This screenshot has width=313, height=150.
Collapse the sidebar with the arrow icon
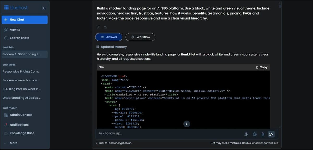tap(44, 8)
